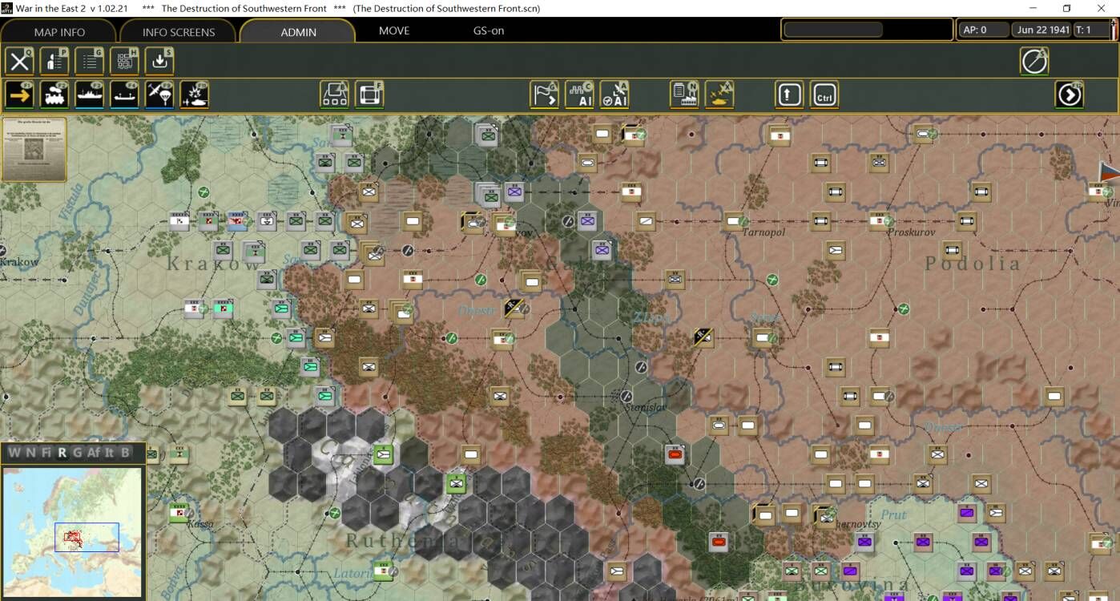Image resolution: width=1120 pixels, height=601 pixels.
Task: Click the GS-on ground support toggle label
Action: pyautogui.click(x=489, y=30)
